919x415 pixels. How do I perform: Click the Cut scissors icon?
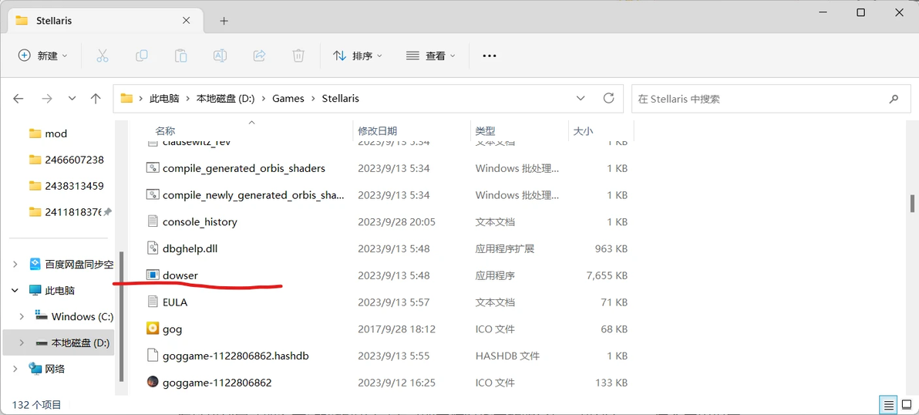pyautogui.click(x=102, y=56)
